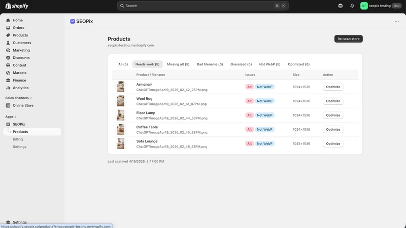The height and width of the screenshot is (228, 406).
Task: Open the Bad filename (0) tab
Action: (210, 64)
